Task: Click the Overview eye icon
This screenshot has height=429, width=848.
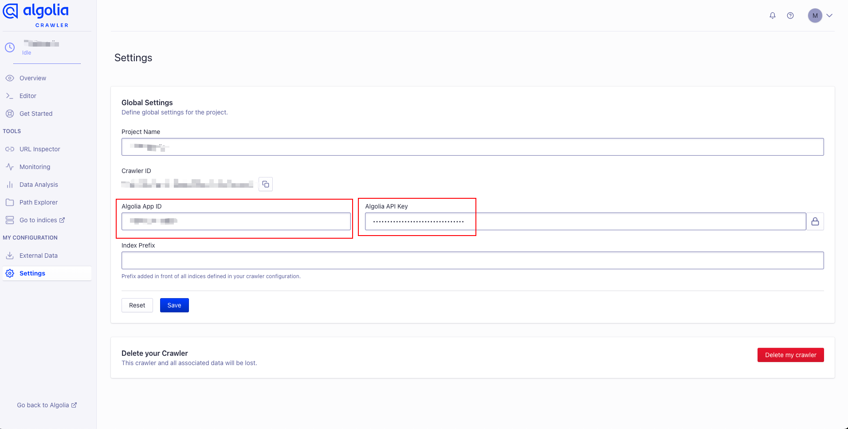Action: pyautogui.click(x=10, y=78)
